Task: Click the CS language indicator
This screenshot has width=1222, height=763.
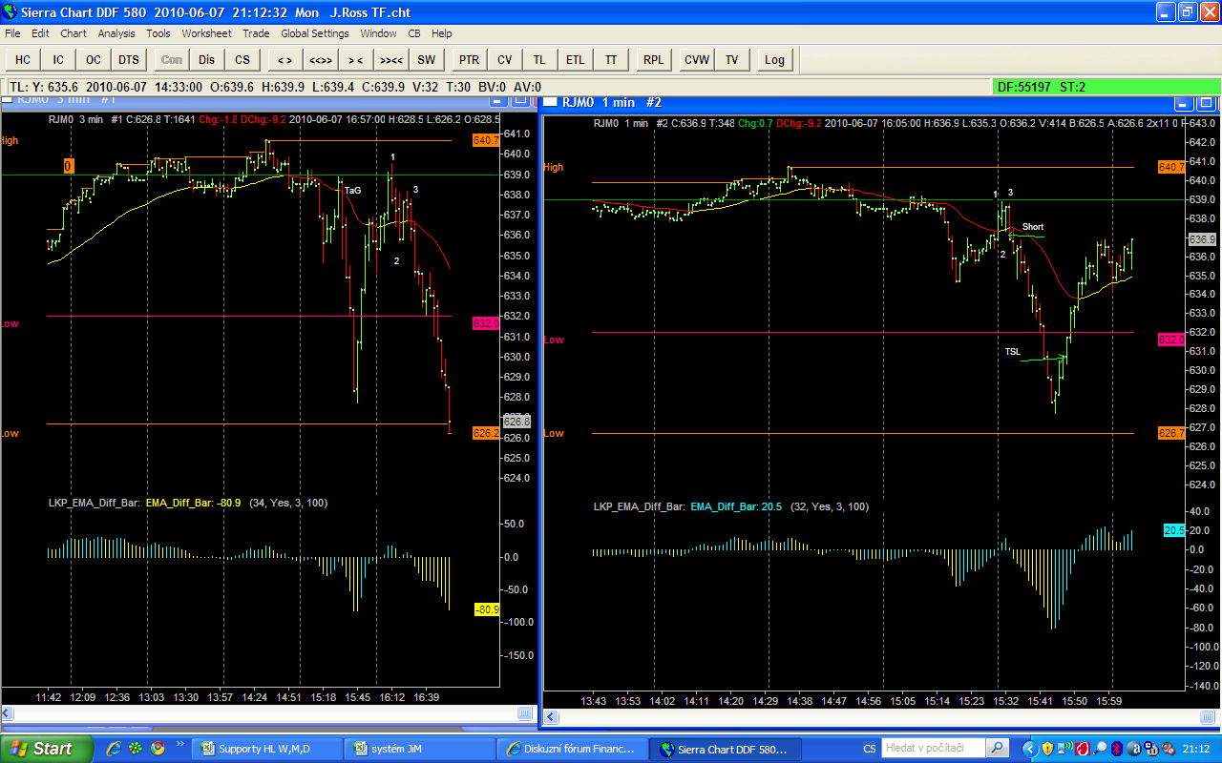Action: pos(869,749)
